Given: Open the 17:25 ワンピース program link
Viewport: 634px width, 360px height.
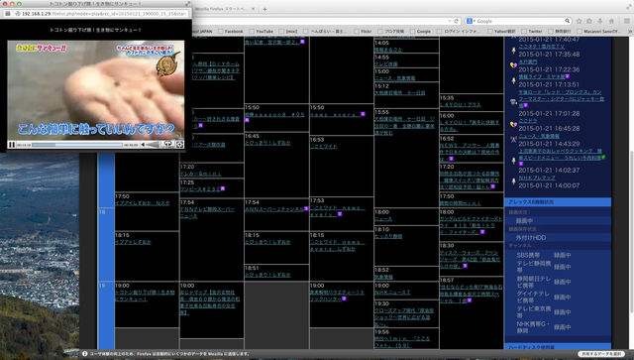Looking at the screenshot, I should pyautogui.click(x=200, y=188).
